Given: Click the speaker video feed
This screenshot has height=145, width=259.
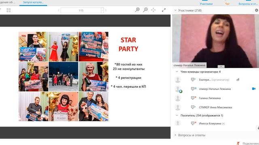Looking at the screenshot, I should tap(216, 41).
